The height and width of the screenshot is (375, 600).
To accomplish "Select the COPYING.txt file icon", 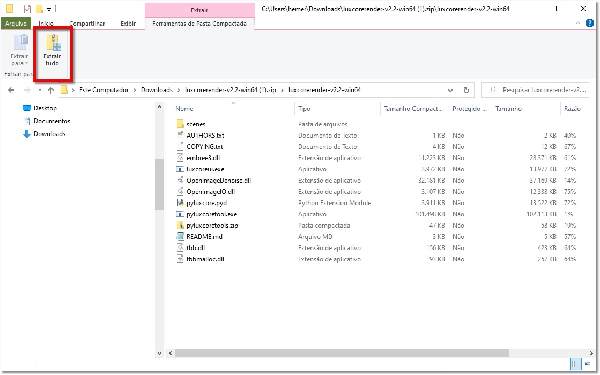I will [x=180, y=146].
